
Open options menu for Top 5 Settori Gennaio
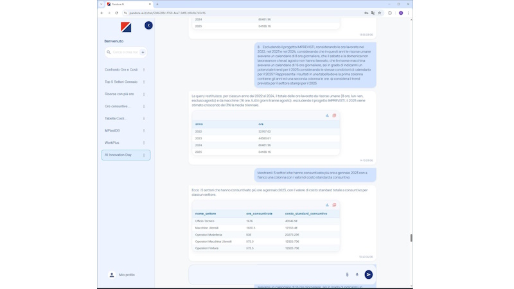(x=144, y=82)
